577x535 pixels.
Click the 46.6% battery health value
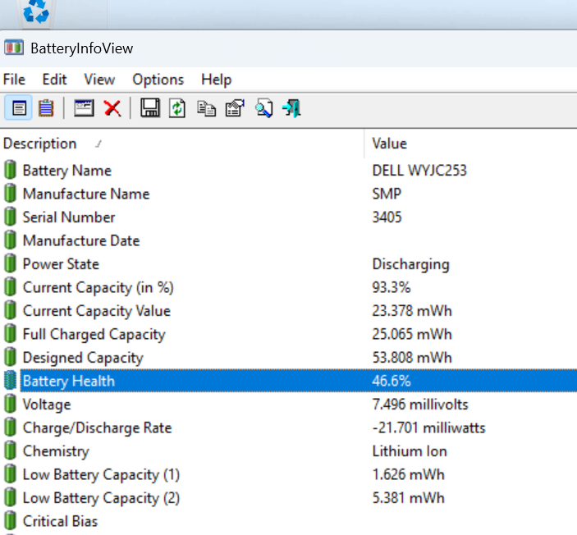coord(392,381)
